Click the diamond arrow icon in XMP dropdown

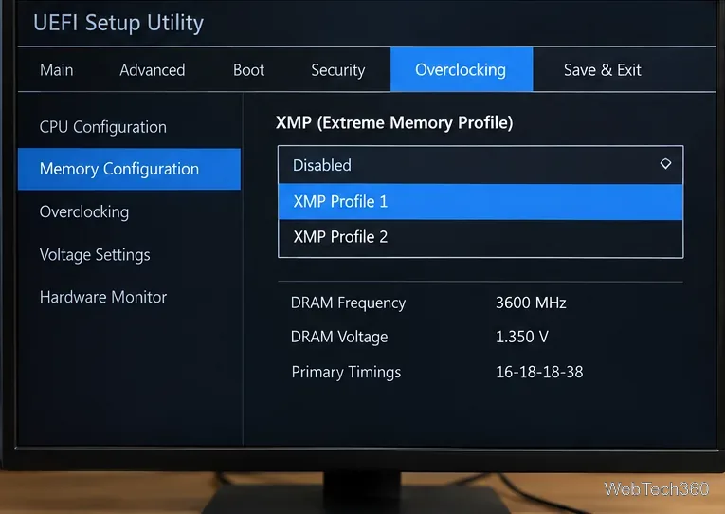(x=665, y=164)
